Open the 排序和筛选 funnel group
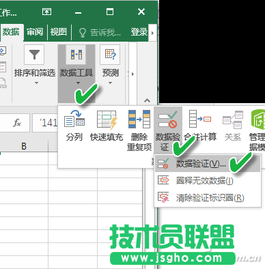 [35, 55]
